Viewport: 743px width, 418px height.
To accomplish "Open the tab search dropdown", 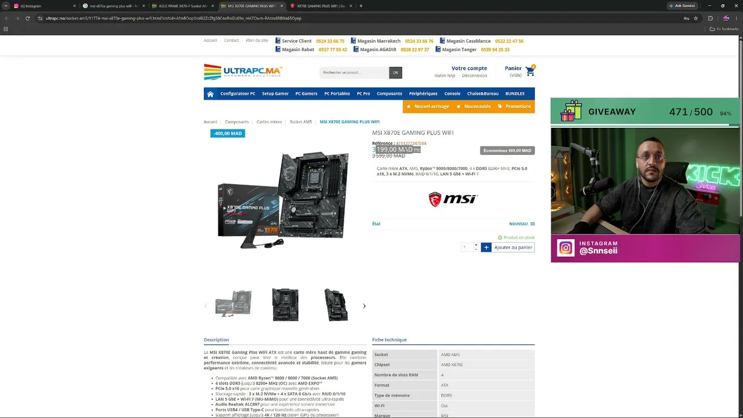I will 6,6.
